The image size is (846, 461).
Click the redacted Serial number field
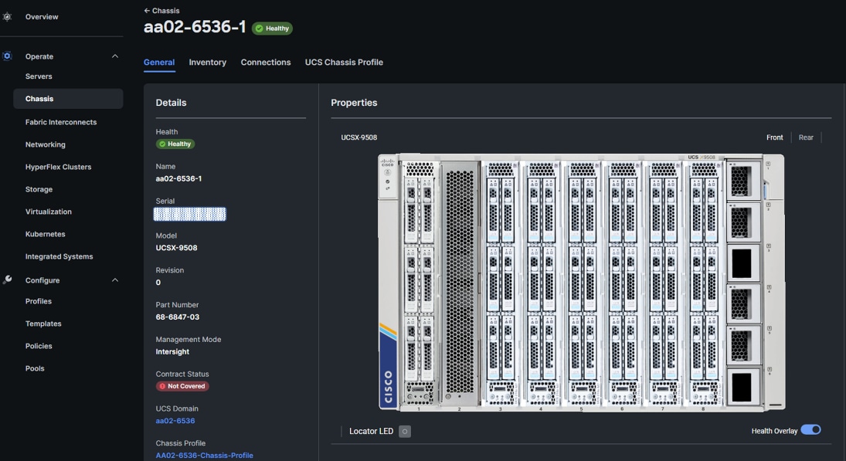(x=190, y=214)
